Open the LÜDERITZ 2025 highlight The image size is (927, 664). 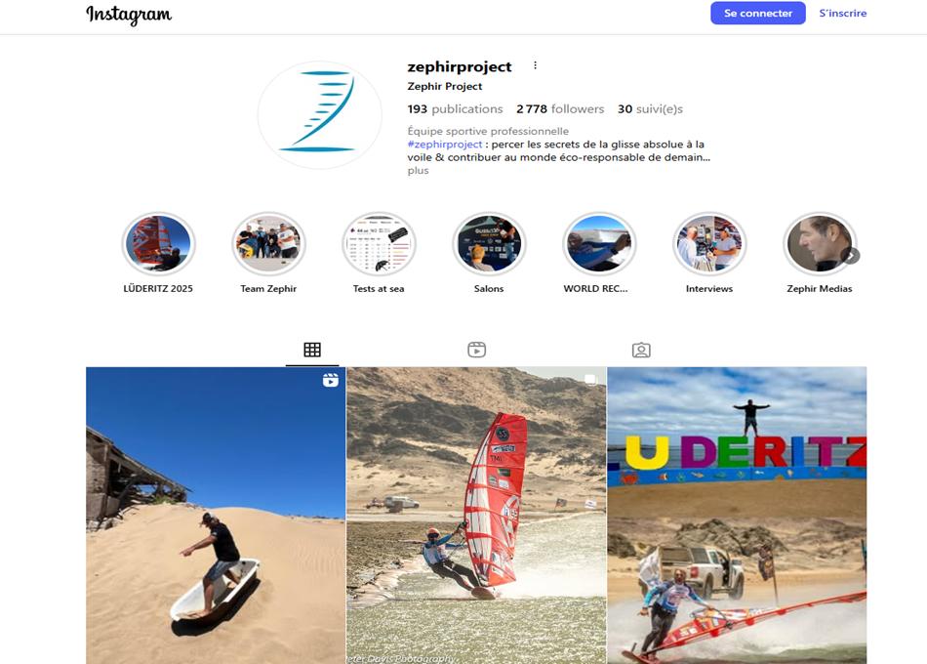click(x=158, y=253)
